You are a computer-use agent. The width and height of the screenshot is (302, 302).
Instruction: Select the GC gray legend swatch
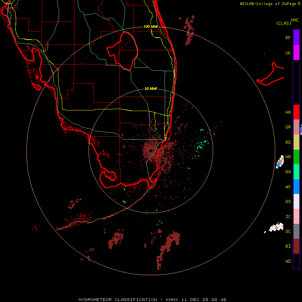pos(296,231)
